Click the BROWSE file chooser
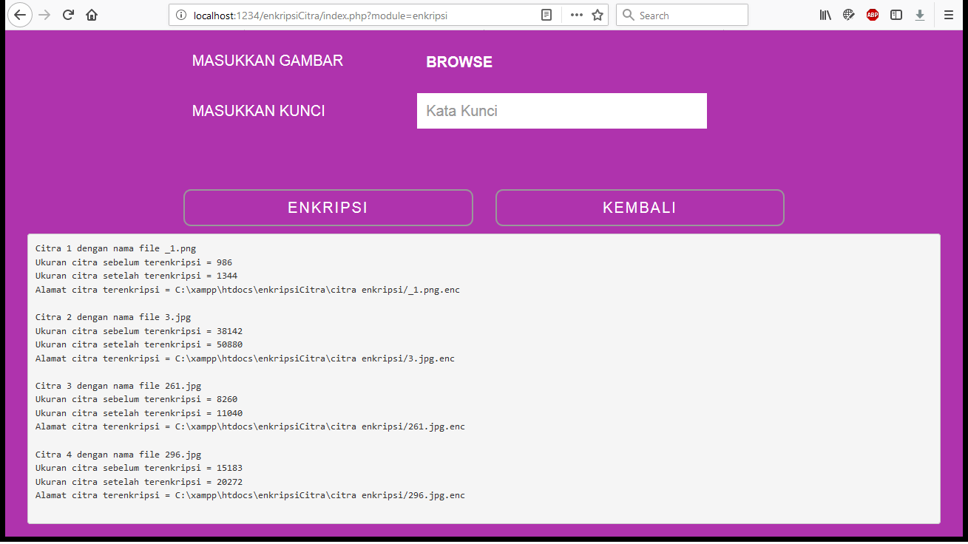The width and height of the screenshot is (968, 544). (x=459, y=62)
